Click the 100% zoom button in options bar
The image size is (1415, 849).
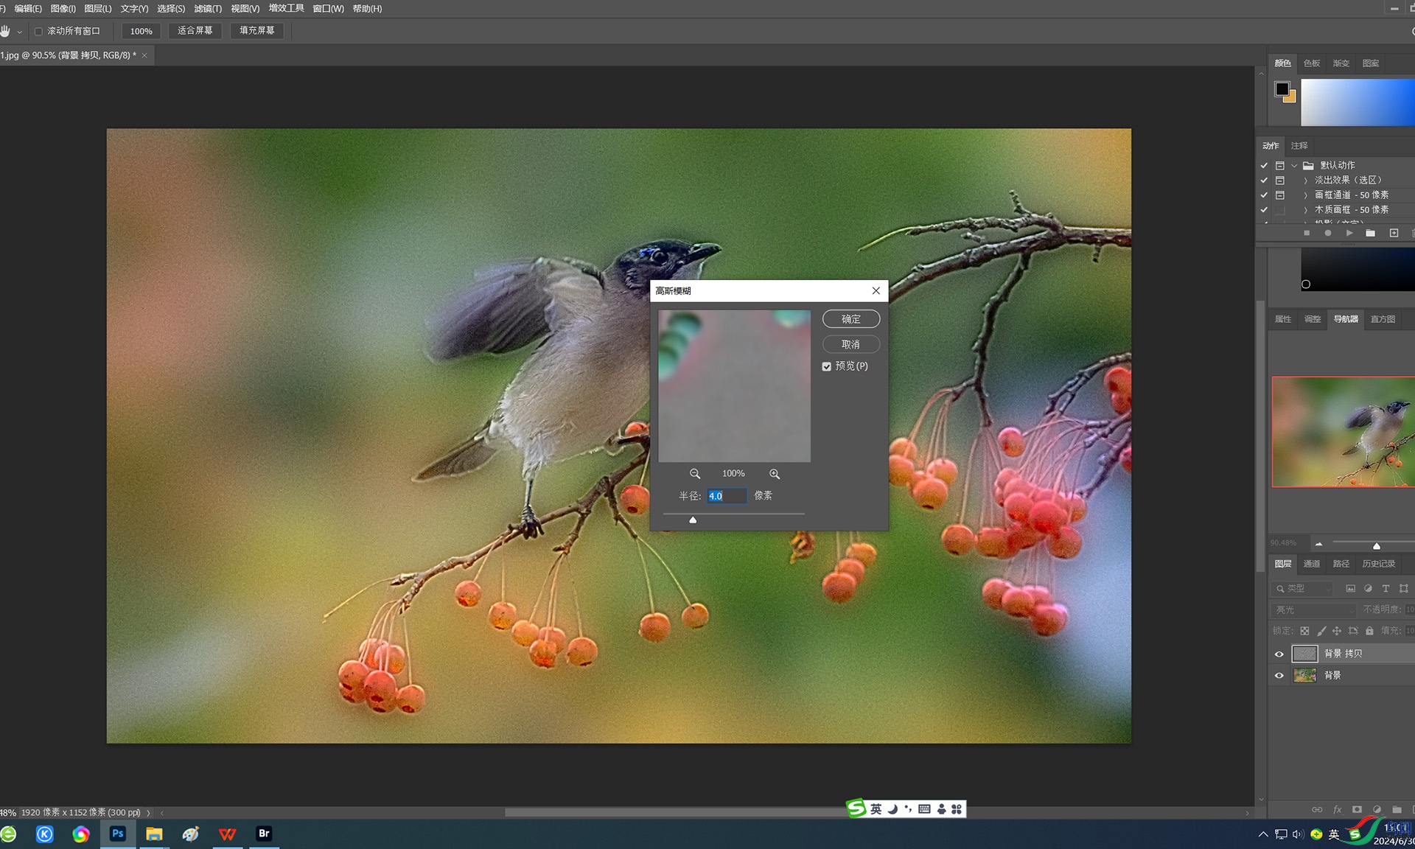141,31
